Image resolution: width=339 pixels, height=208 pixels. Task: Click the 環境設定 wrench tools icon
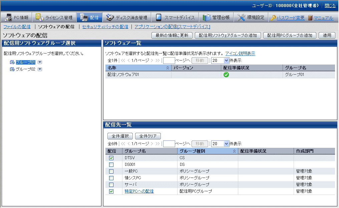(242, 17)
